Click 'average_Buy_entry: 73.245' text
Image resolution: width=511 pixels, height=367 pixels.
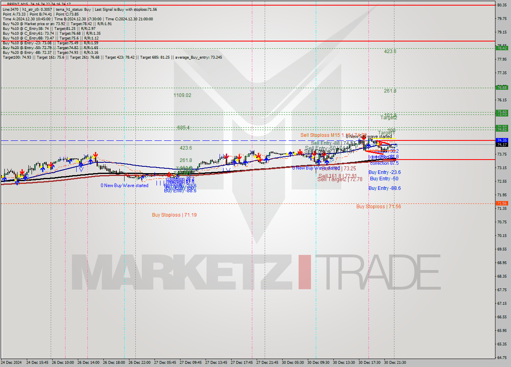tap(198, 57)
